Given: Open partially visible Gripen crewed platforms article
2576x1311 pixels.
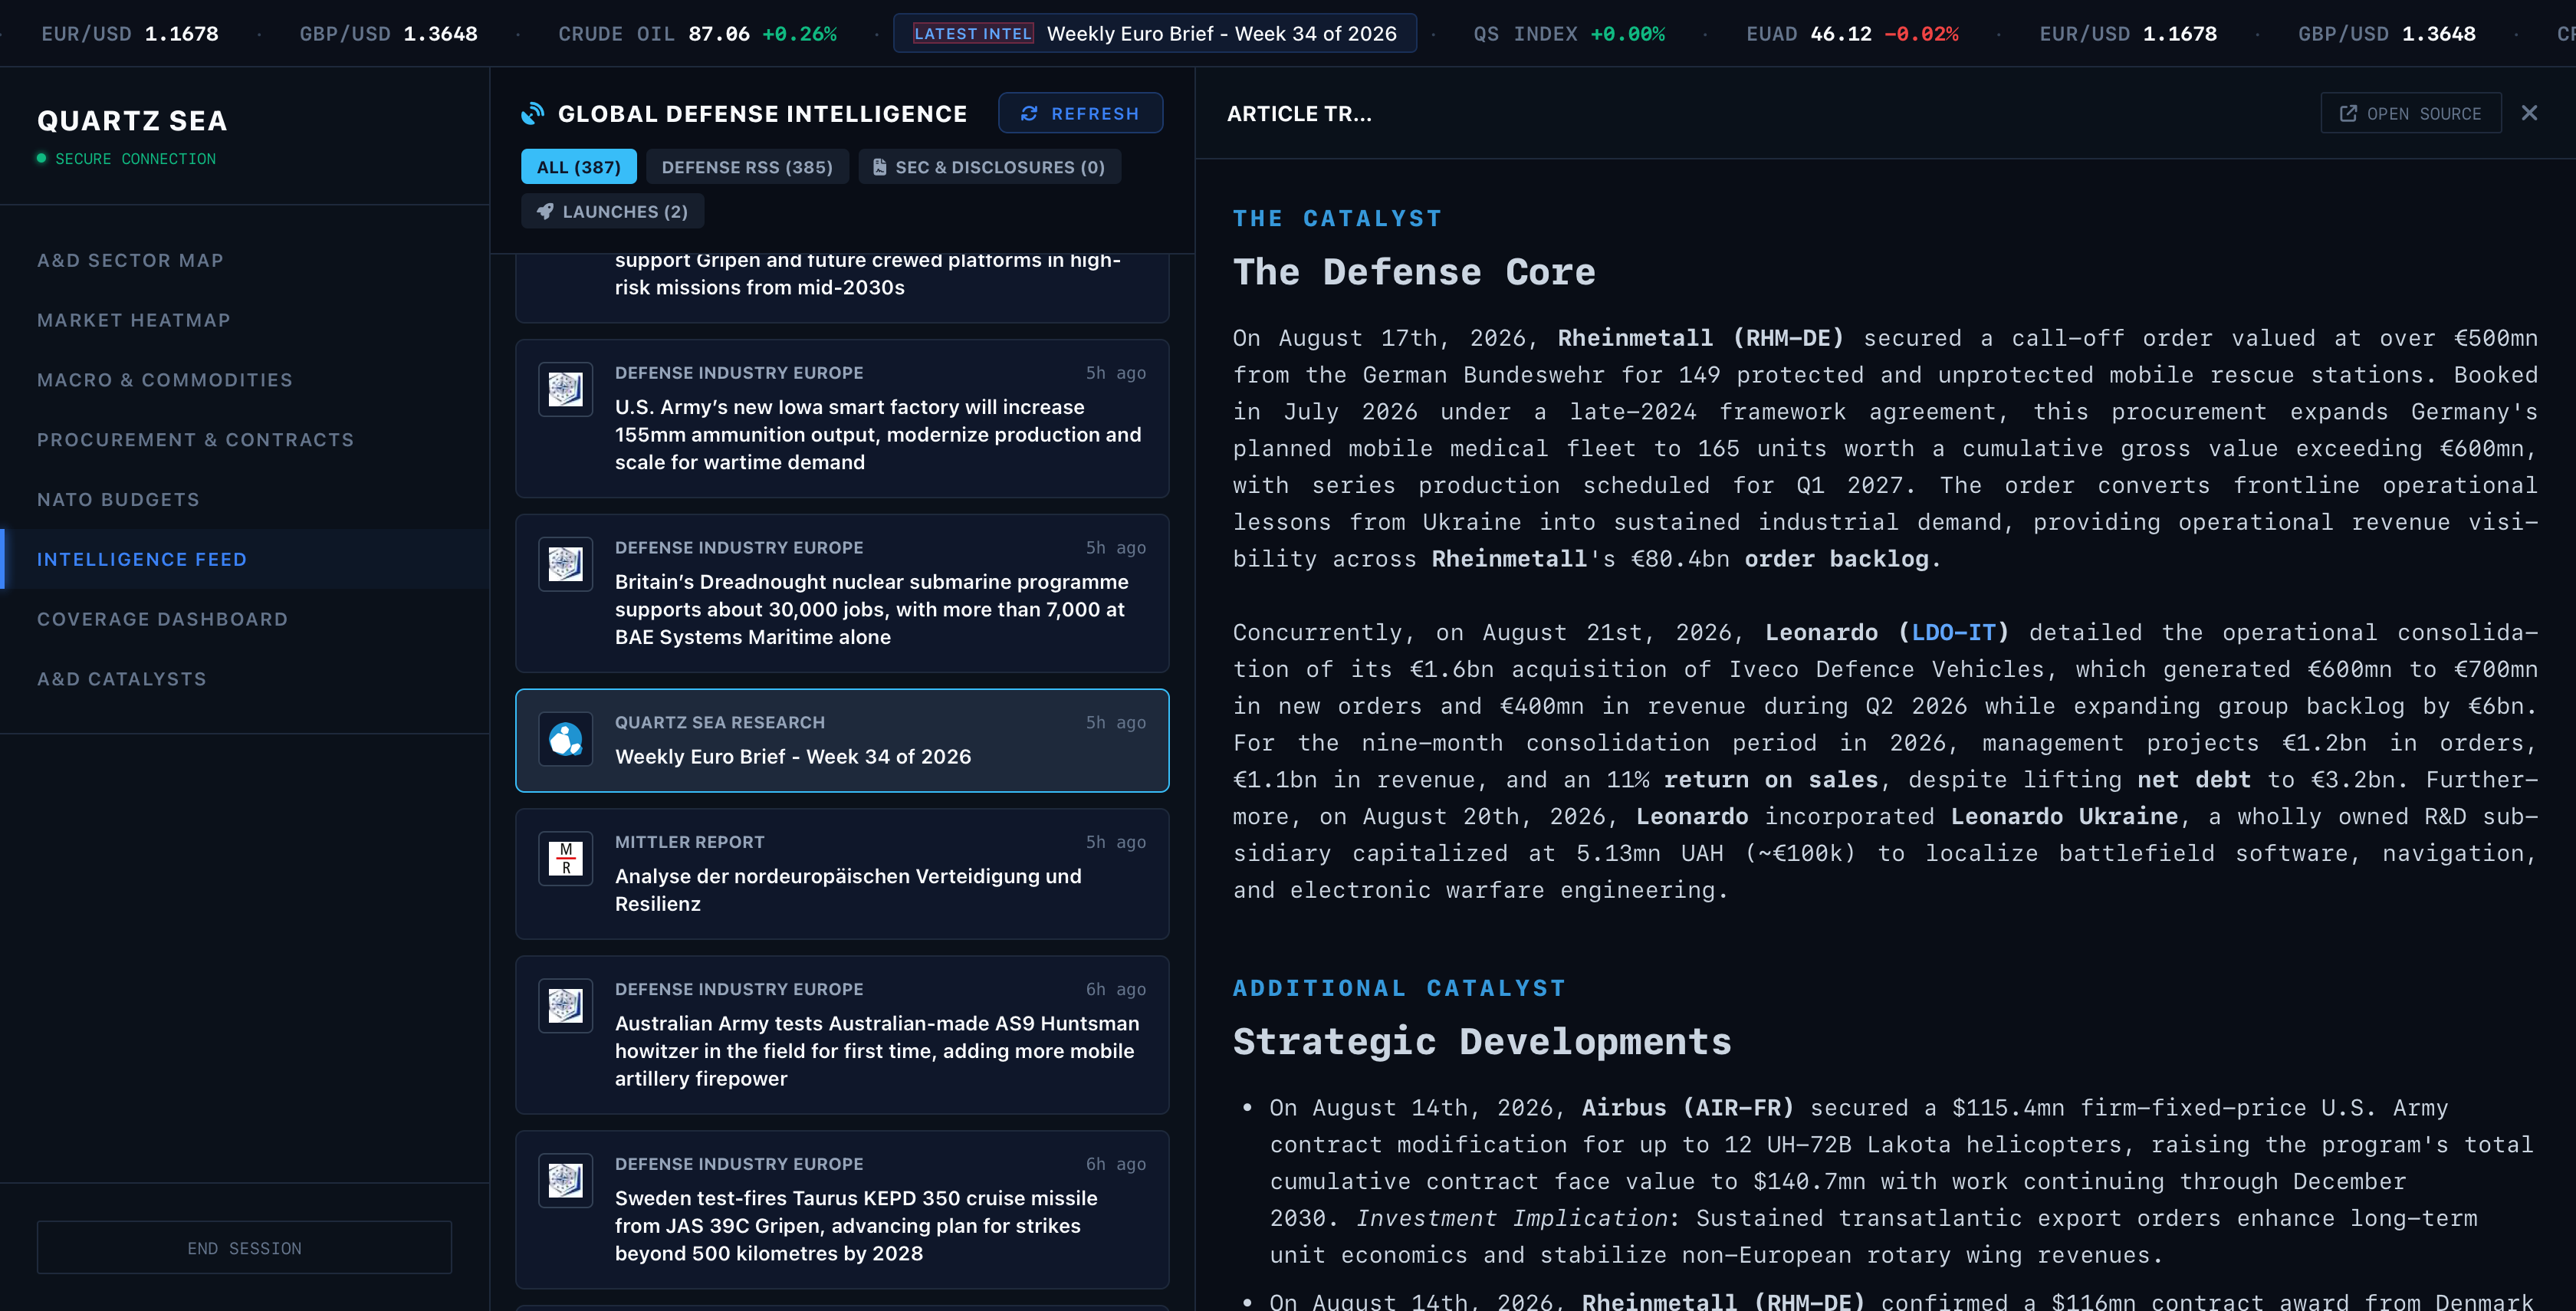Looking at the screenshot, I should [x=842, y=287].
